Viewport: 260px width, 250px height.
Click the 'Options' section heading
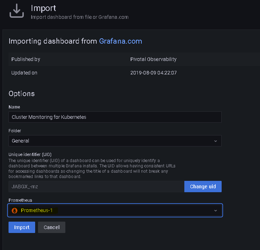(22, 94)
